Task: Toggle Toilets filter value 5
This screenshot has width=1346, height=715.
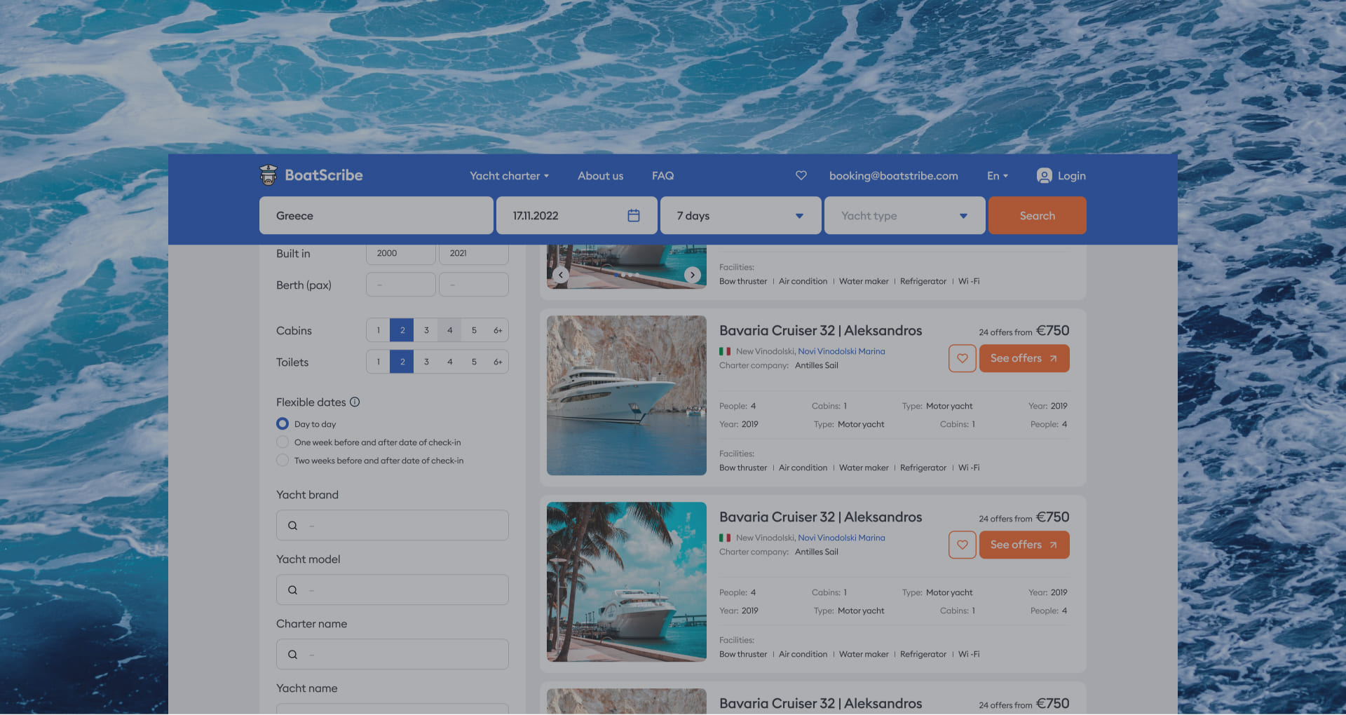Action: pos(474,362)
